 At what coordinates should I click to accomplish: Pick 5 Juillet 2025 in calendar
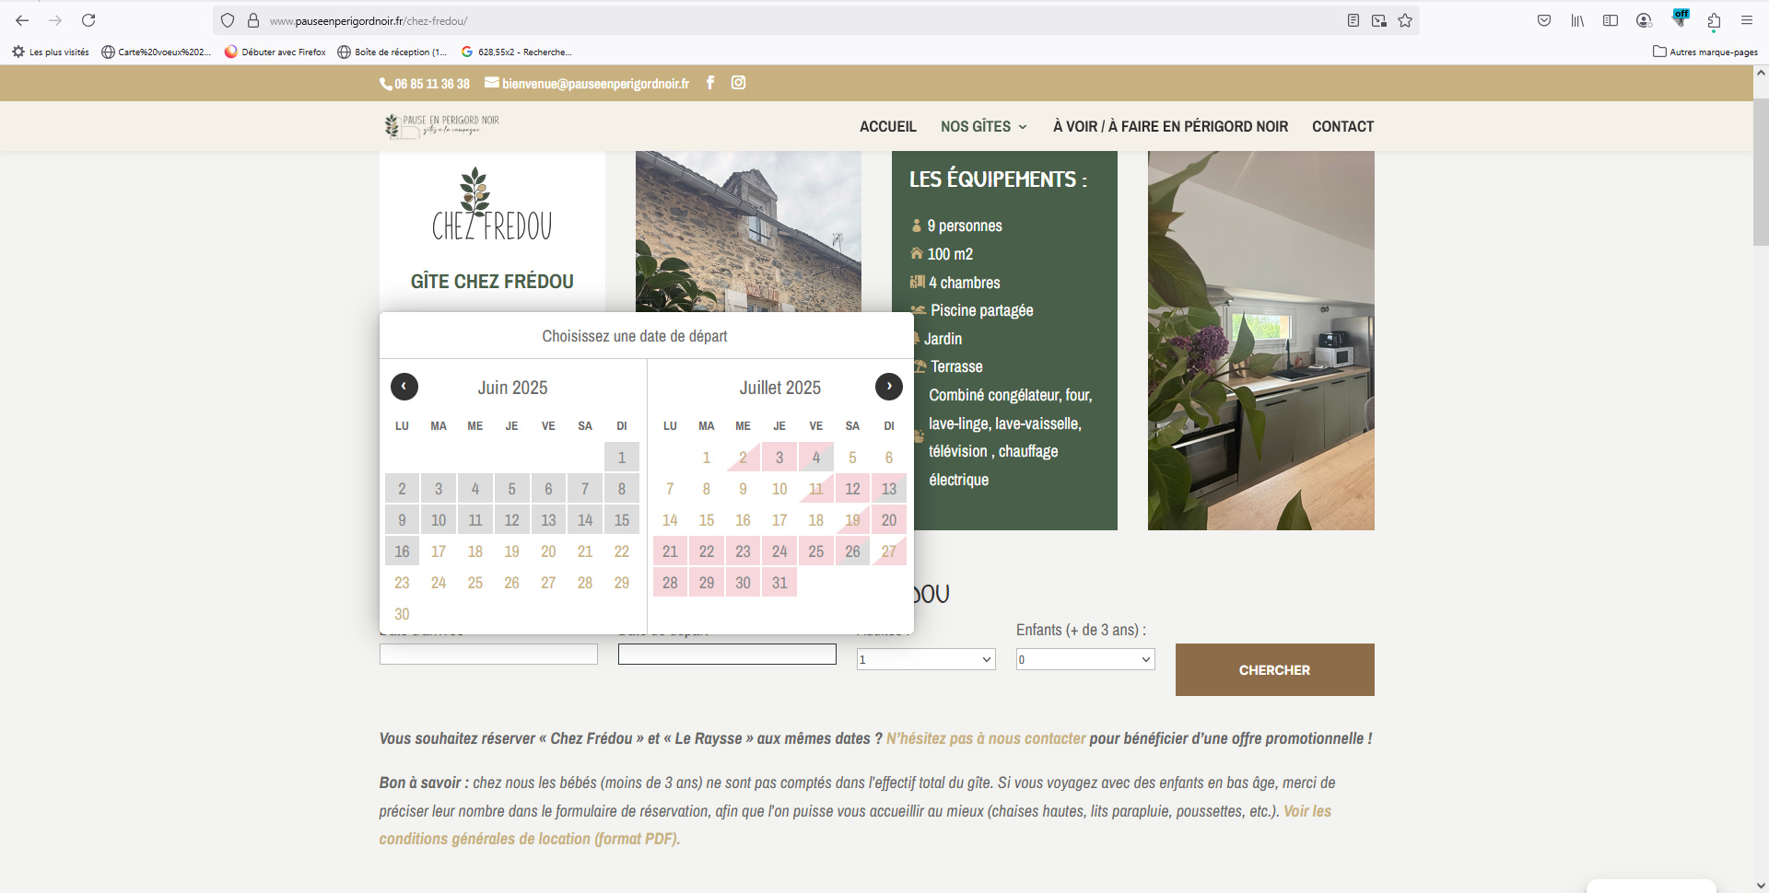coord(852,458)
